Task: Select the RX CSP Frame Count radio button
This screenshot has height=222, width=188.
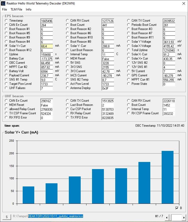Action: tap(128, 113)
